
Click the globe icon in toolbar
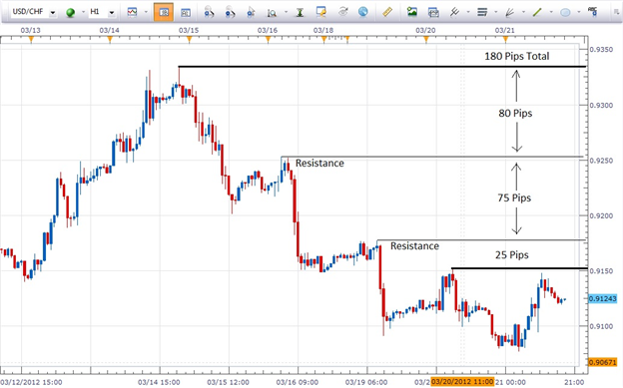pyautogui.click(x=362, y=12)
